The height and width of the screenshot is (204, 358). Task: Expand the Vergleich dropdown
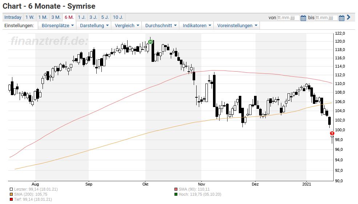pyautogui.click(x=127, y=25)
